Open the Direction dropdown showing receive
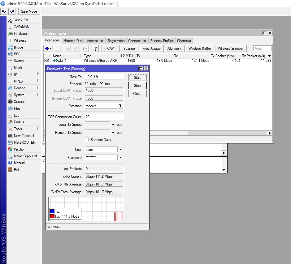 click(120, 106)
